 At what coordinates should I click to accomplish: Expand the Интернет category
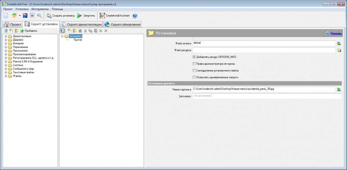pos(6,44)
